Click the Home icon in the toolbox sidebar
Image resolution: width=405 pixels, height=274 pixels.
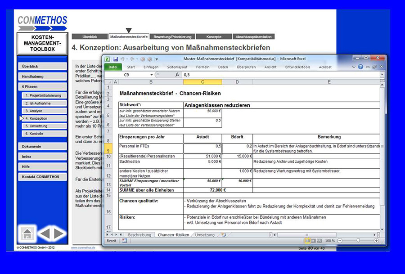[27, 234]
